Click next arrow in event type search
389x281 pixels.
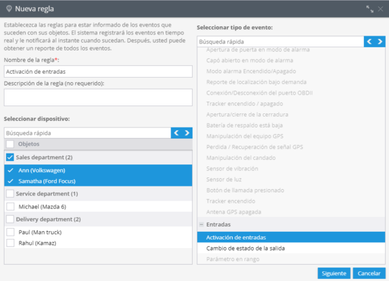(381, 41)
